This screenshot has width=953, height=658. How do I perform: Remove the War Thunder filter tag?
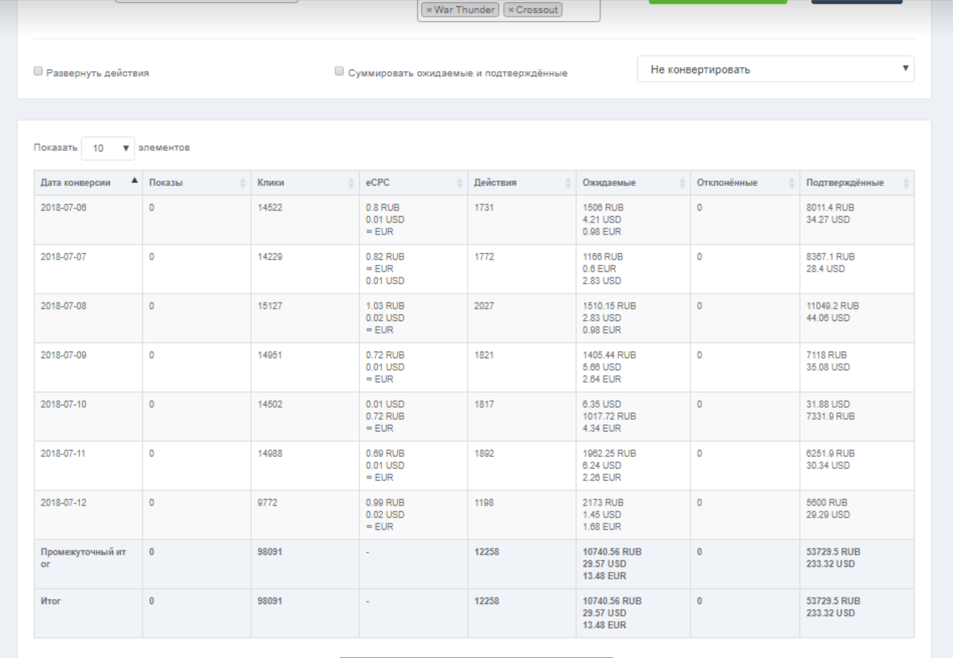click(429, 10)
